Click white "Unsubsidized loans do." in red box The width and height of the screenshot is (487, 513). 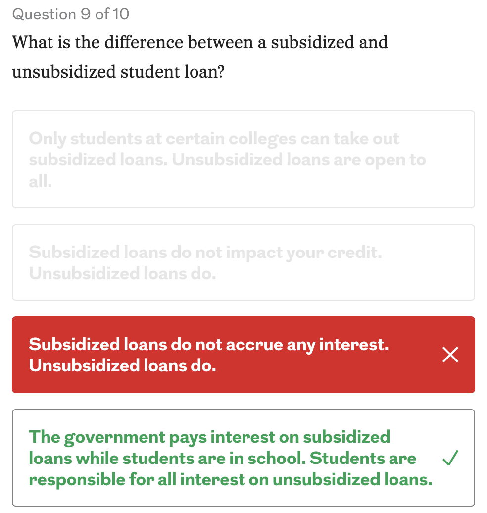[x=122, y=365]
